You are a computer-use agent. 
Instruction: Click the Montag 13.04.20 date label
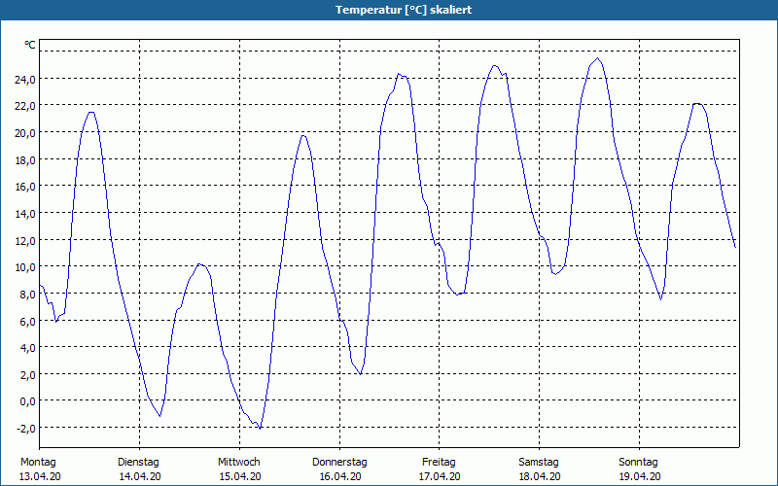click(x=39, y=469)
